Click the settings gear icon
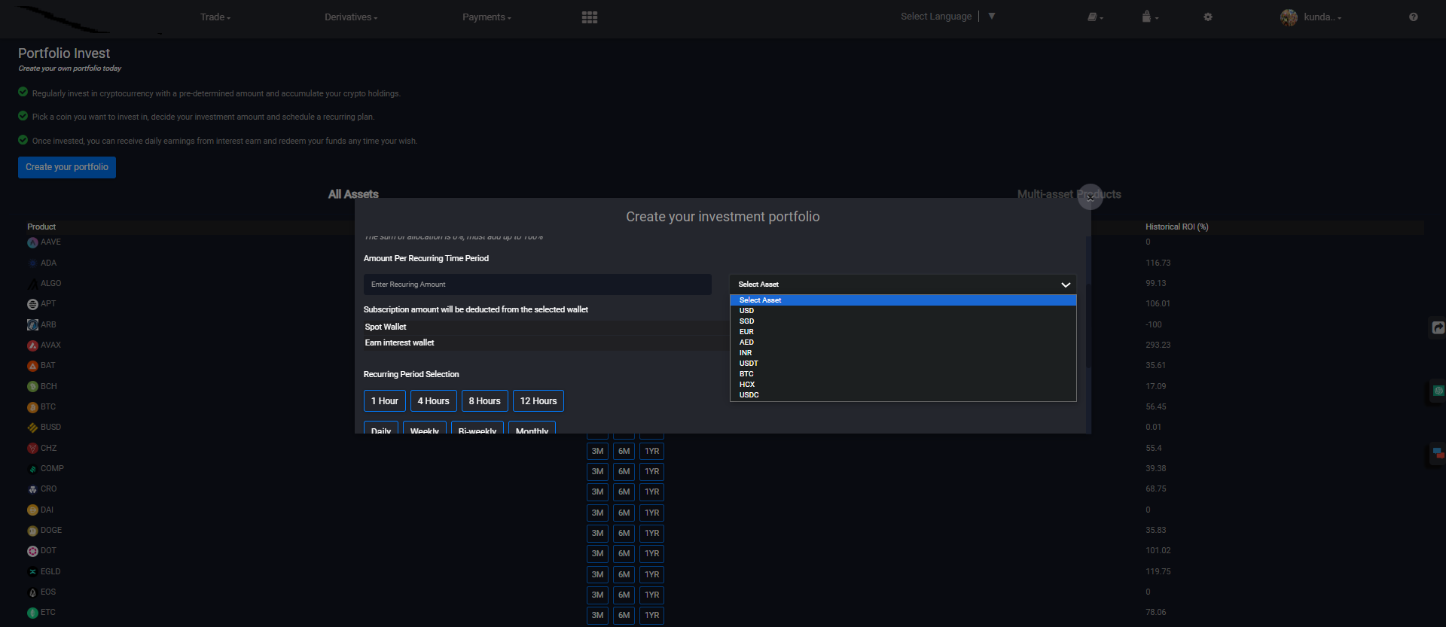1446x627 pixels. click(1208, 17)
